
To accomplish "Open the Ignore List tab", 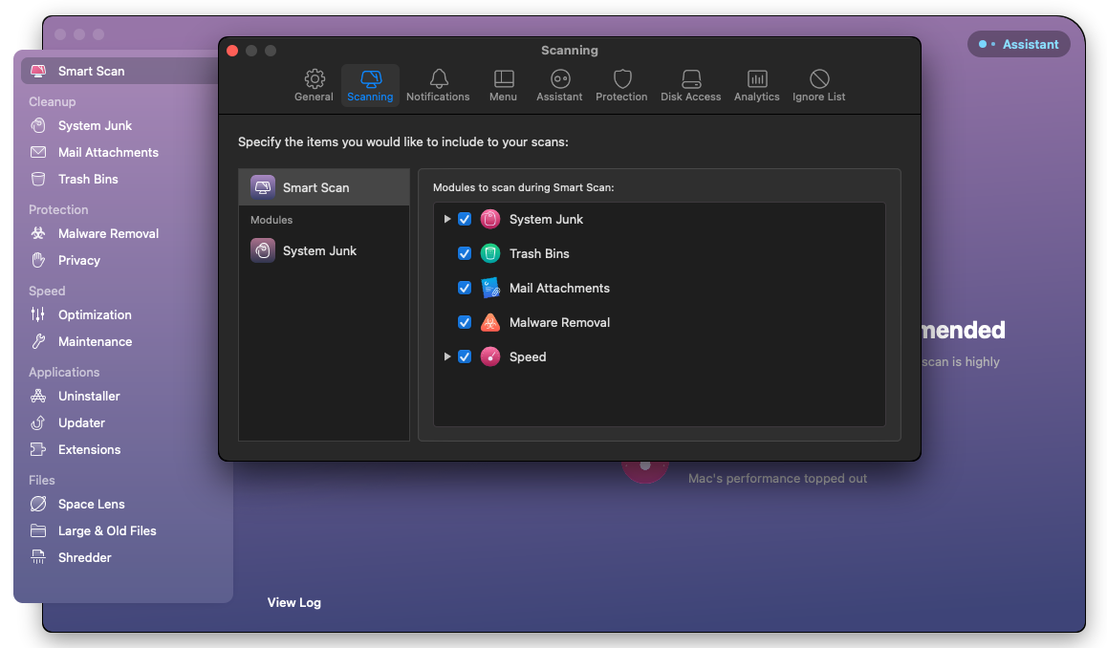I will tap(818, 85).
